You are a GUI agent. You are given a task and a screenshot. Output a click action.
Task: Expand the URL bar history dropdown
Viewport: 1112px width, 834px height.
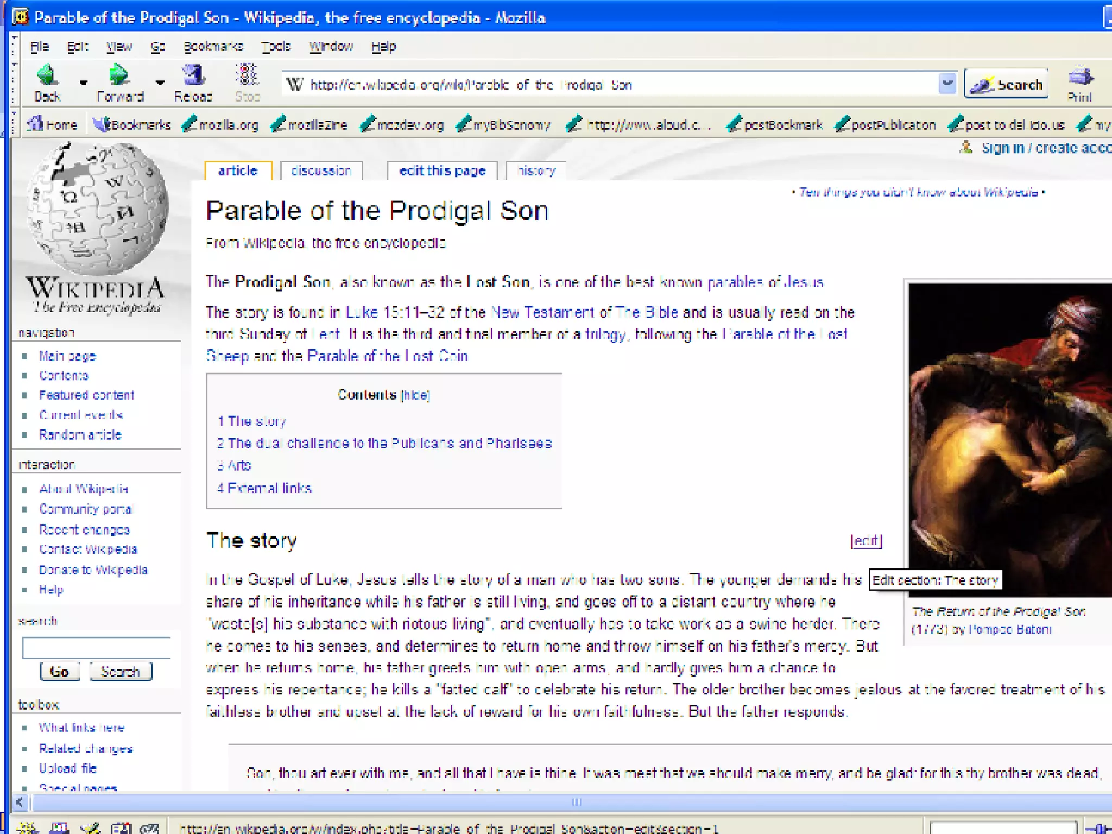click(x=947, y=84)
